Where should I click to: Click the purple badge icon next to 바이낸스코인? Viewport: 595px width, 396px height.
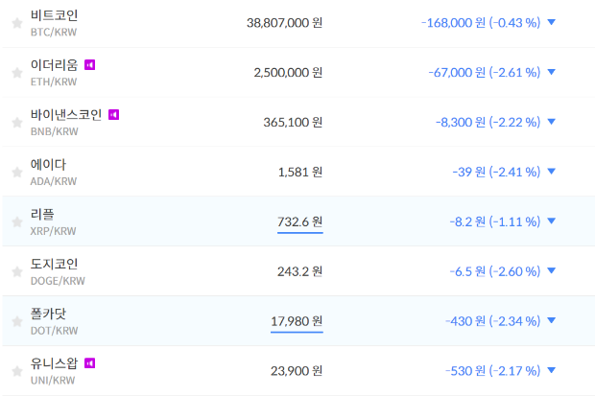pos(113,114)
